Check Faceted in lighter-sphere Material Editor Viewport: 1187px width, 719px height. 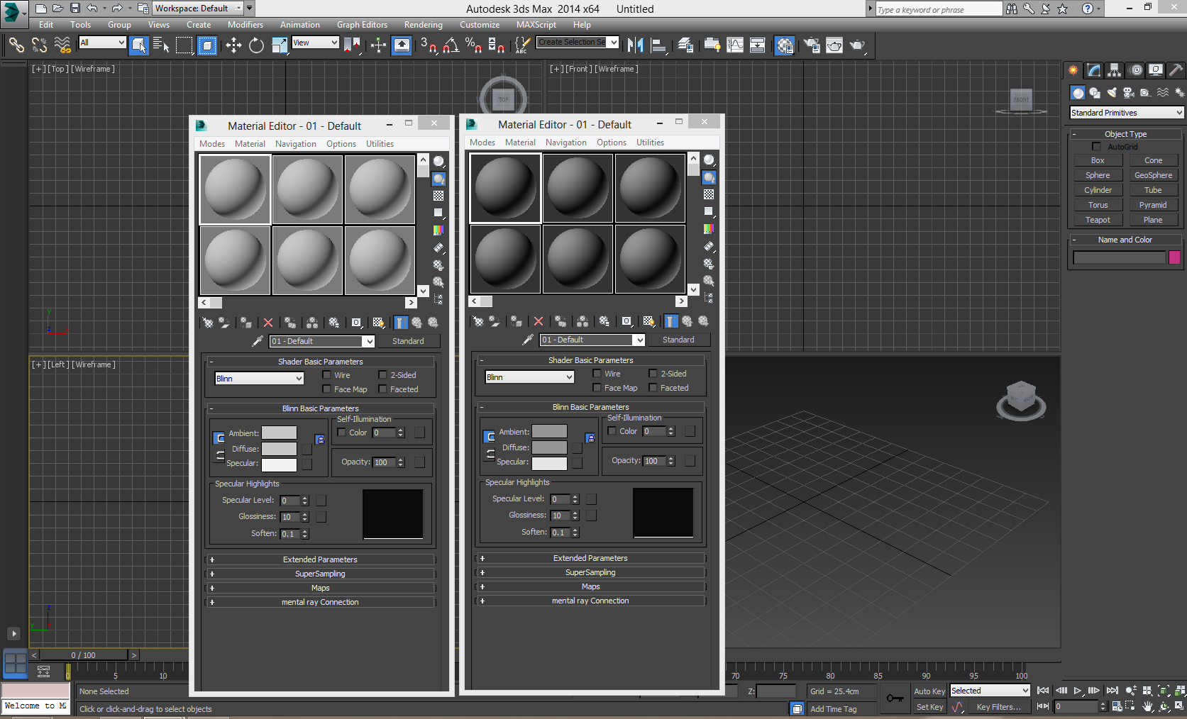382,389
